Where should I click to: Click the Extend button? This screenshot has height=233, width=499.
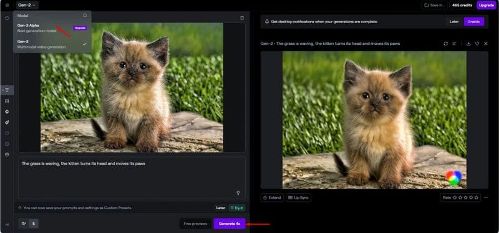click(272, 197)
